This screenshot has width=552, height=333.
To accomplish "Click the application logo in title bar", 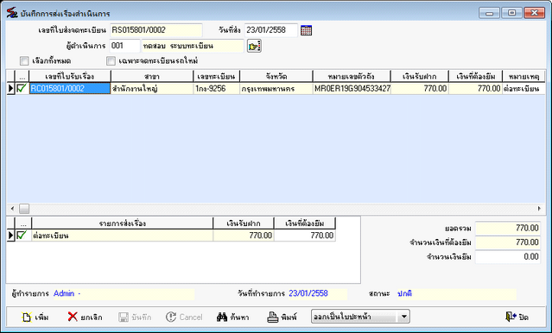I will (12, 13).
